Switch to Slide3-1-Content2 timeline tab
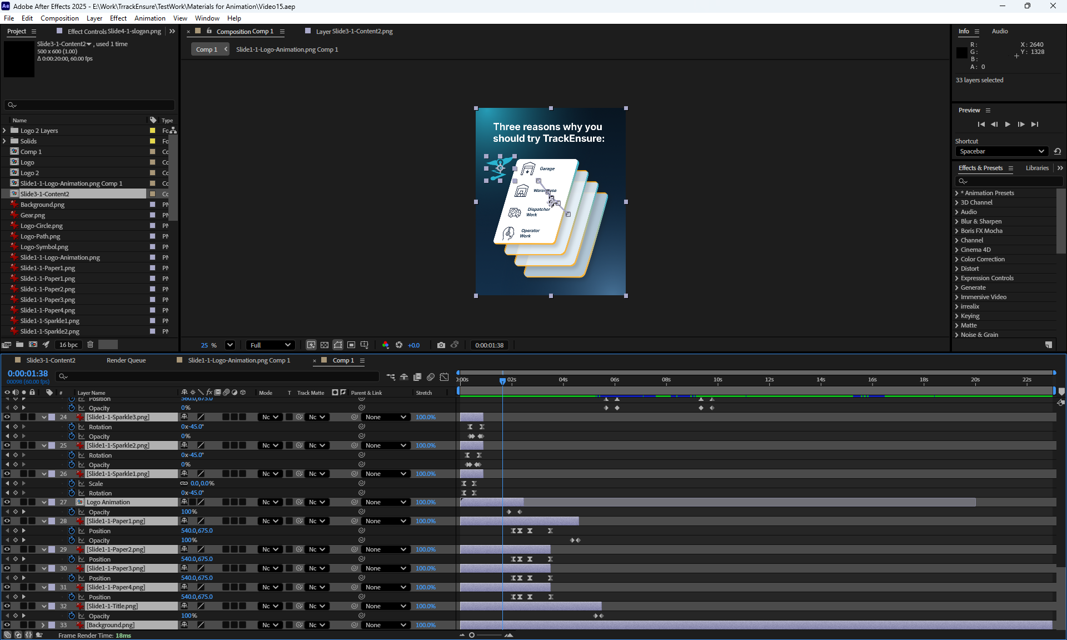Screen dimensions: 1067x640 [x=51, y=360]
